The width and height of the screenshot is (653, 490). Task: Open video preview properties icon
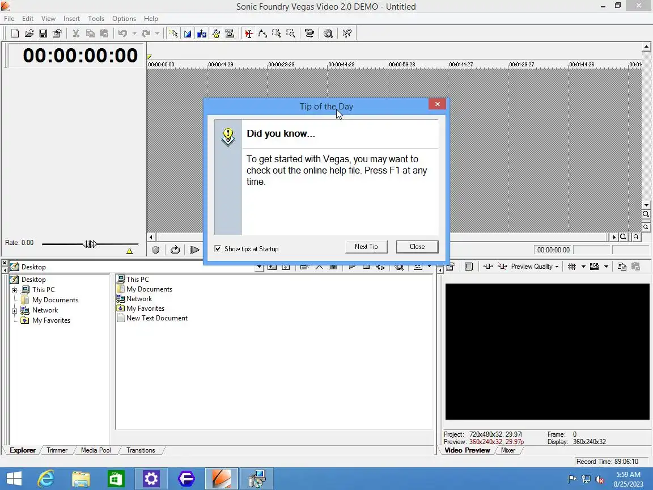[x=450, y=267]
